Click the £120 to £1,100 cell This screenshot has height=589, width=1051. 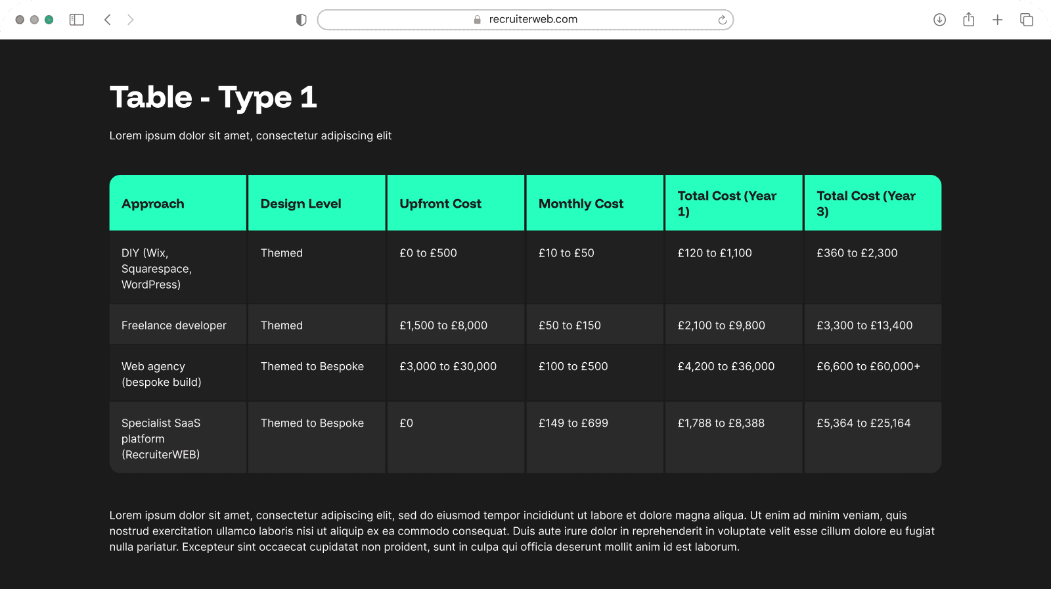pos(734,268)
